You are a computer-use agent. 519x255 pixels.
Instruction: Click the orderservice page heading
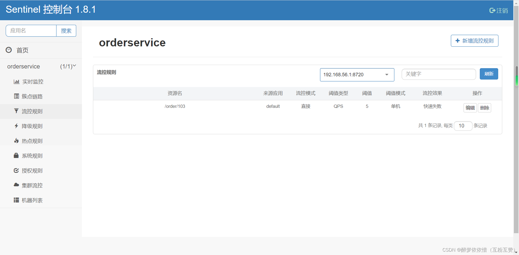point(132,43)
